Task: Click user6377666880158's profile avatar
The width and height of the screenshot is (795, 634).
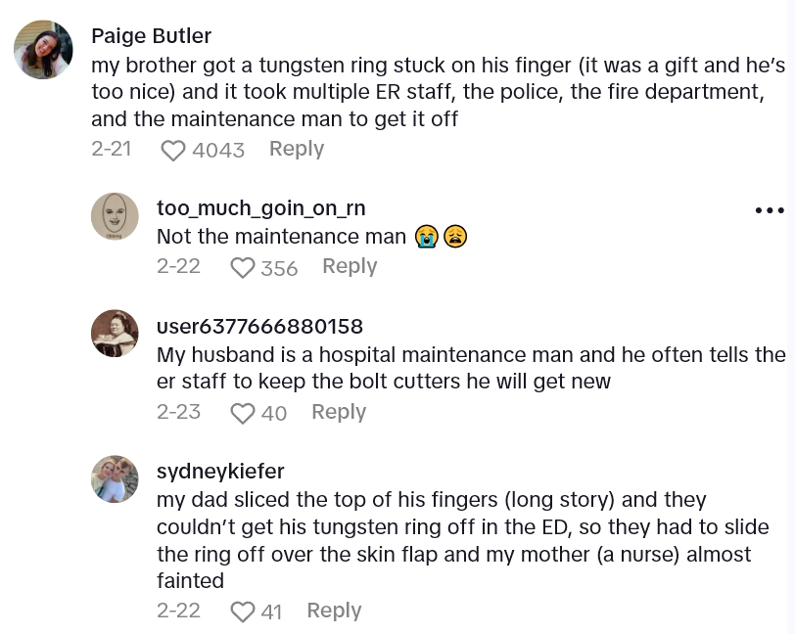Action: (115, 334)
